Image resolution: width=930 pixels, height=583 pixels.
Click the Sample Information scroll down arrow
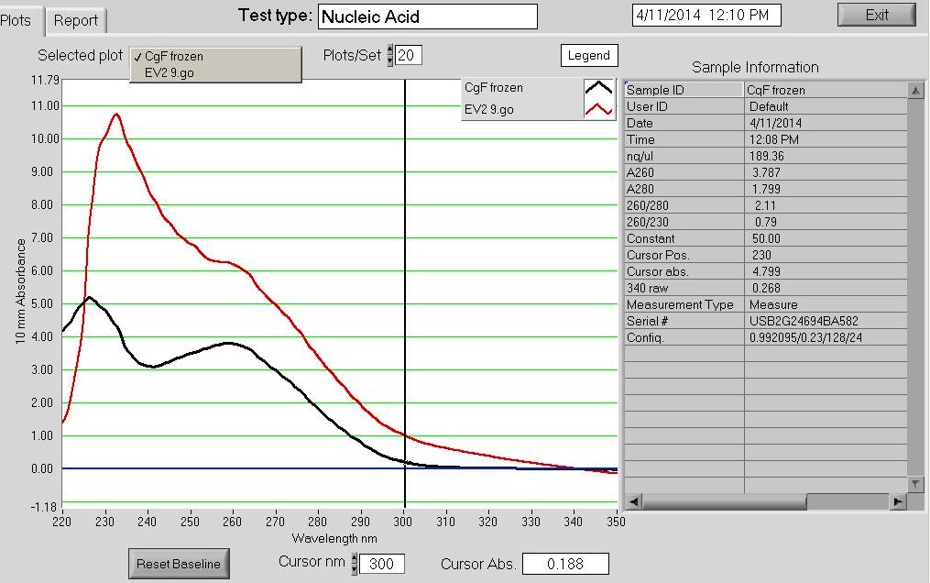(x=915, y=483)
